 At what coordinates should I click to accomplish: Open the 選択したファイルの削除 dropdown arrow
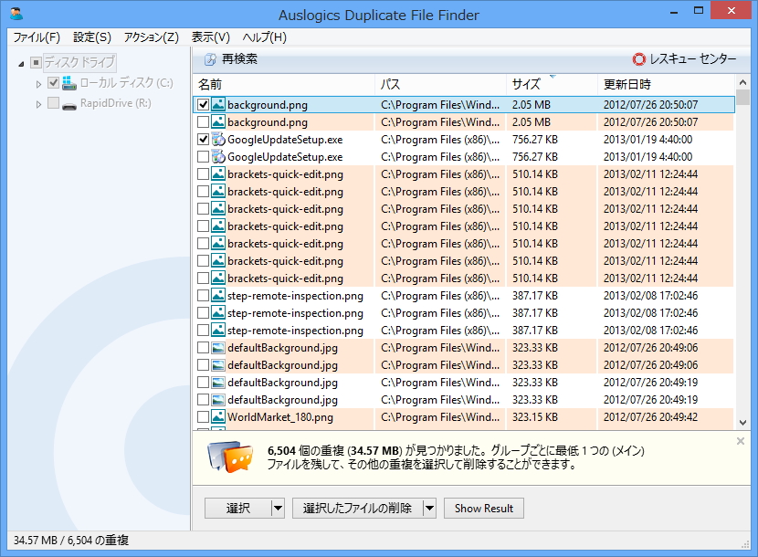(429, 509)
